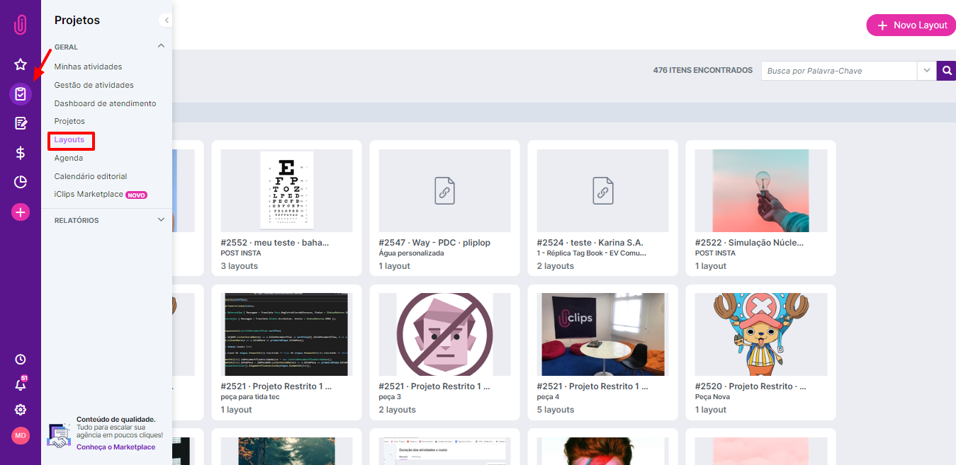Image resolution: width=956 pixels, height=465 pixels.
Task: Open the settings gear icon
Action: pos(21,410)
